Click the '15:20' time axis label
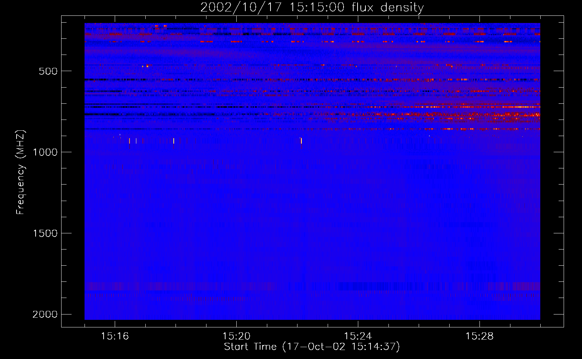This screenshot has width=582, height=359. coord(236,336)
